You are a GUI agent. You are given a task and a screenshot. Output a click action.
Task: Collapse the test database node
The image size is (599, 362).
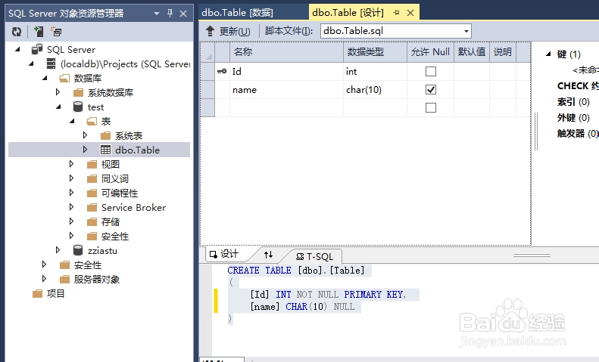(x=59, y=107)
